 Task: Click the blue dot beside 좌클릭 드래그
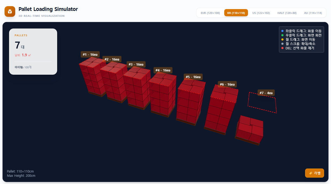click(x=282, y=31)
